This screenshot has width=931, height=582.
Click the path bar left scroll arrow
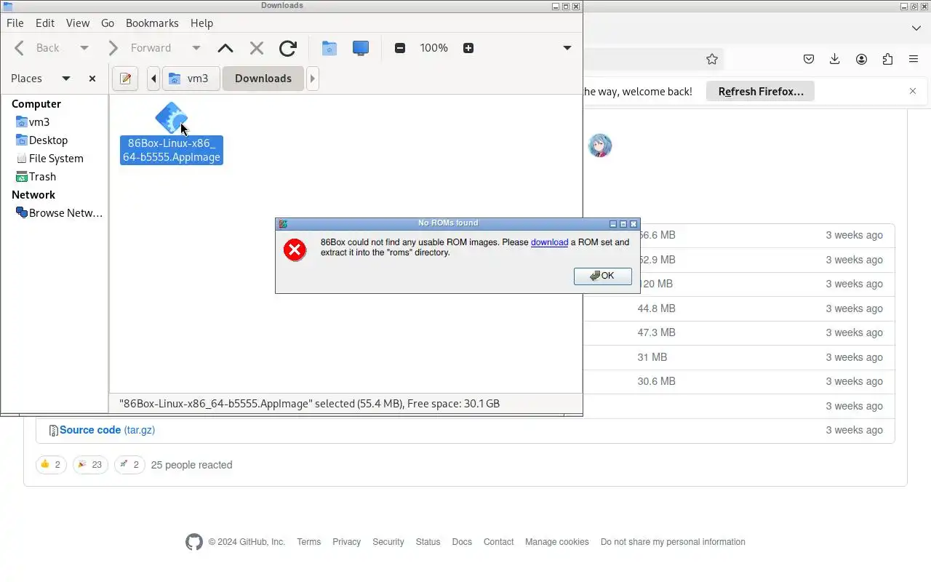point(153,79)
